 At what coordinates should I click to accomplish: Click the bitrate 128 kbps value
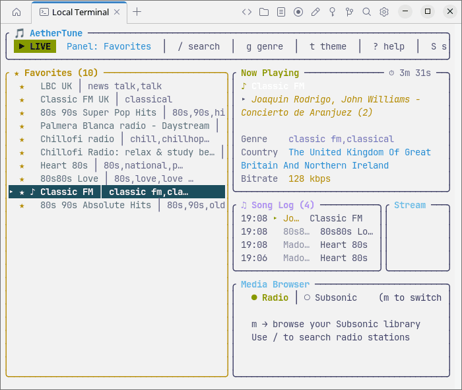(310, 178)
